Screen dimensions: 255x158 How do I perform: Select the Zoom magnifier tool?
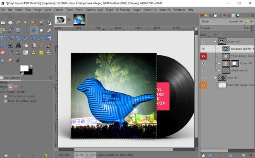pos(18,30)
